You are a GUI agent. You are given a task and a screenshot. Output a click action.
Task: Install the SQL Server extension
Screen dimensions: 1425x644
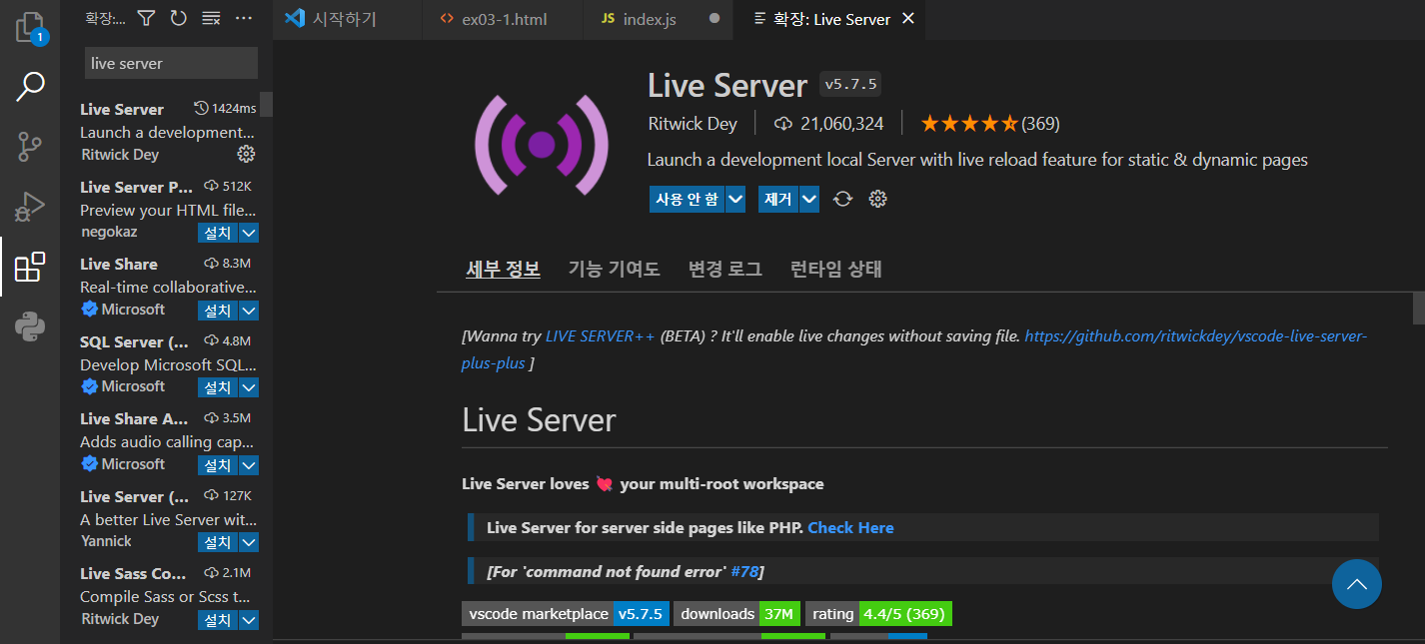point(218,387)
